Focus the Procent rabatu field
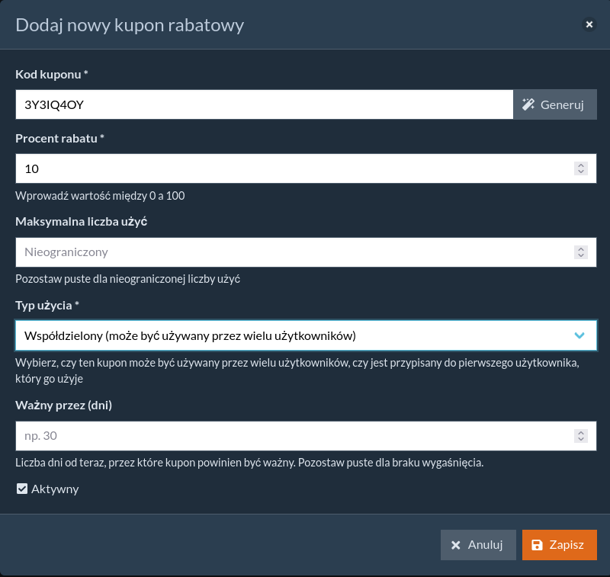This screenshot has height=577, width=610. click(290, 168)
